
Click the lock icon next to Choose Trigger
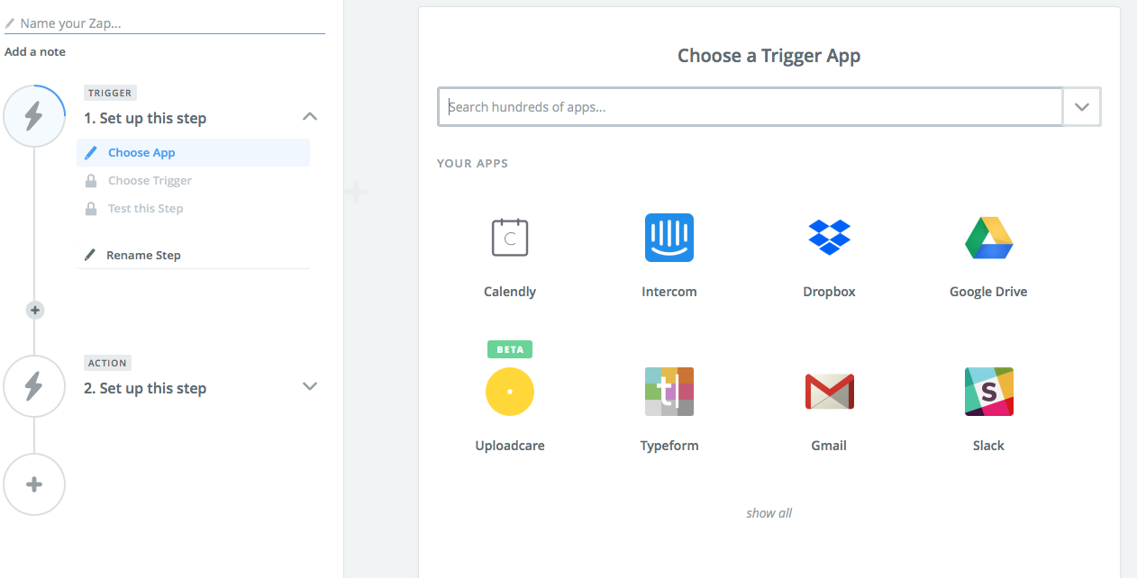91,181
